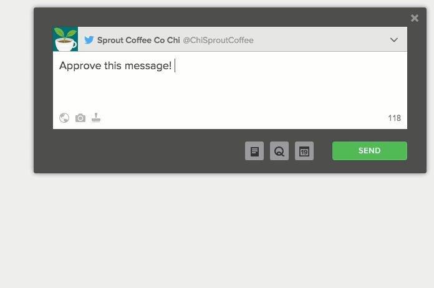The height and width of the screenshot is (288, 434).
Task: Click the Twitter bird icon
Action: (x=89, y=40)
